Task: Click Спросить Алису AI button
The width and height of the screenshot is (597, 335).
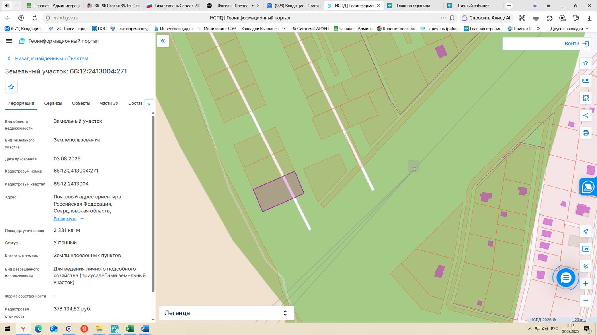Action: click(486, 18)
